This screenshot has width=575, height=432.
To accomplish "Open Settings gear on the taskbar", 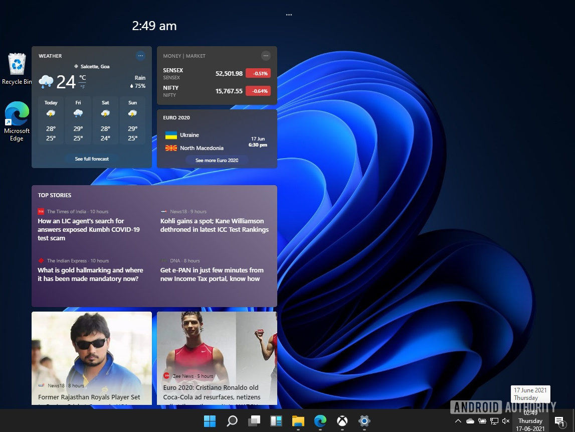I will 364,421.
